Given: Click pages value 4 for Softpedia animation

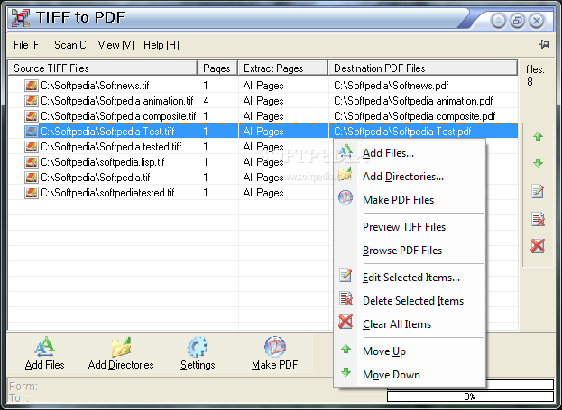Looking at the screenshot, I should click(x=206, y=101).
